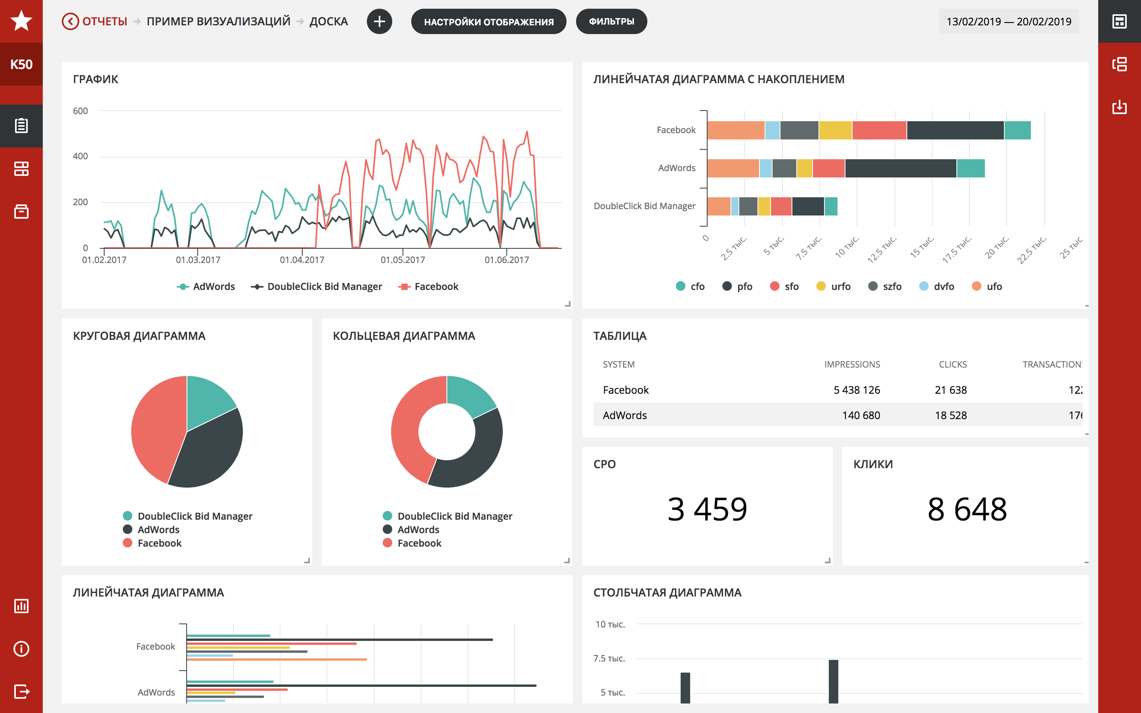The image size is (1141, 713).
Task: Click the layout template icon at top right
Action: pyautogui.click(x=1119, y=21)
